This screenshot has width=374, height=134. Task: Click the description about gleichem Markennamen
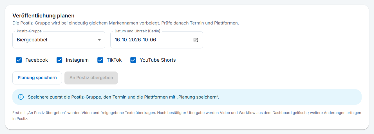click(x=126, y=23)
